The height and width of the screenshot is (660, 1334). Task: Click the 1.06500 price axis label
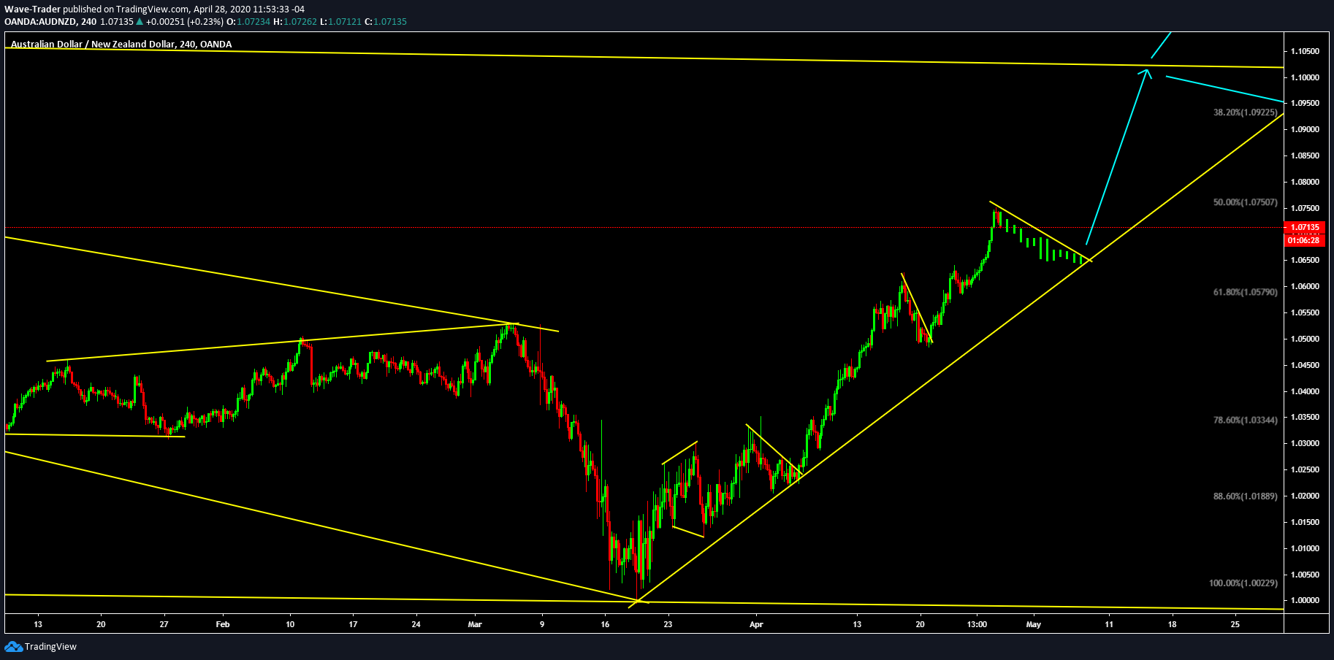1305,261
